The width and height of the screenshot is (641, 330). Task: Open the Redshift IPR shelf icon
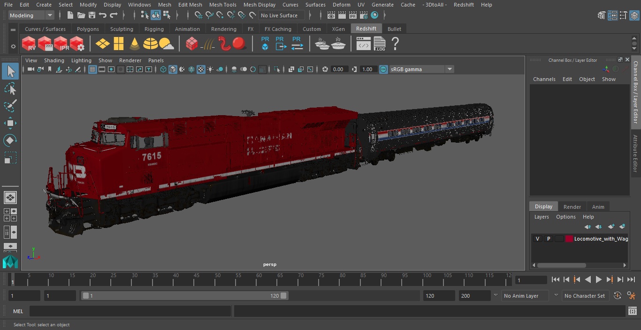point(61,44)
